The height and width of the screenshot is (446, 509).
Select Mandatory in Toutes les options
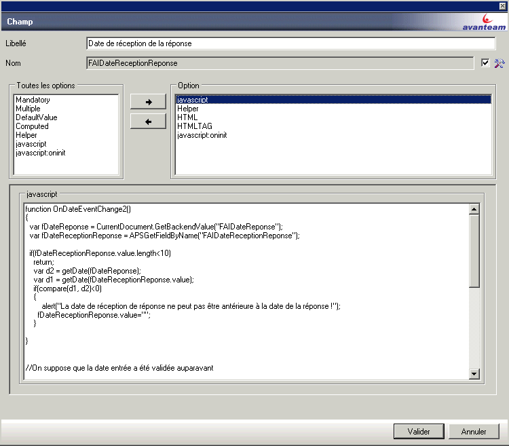[33, 100]
